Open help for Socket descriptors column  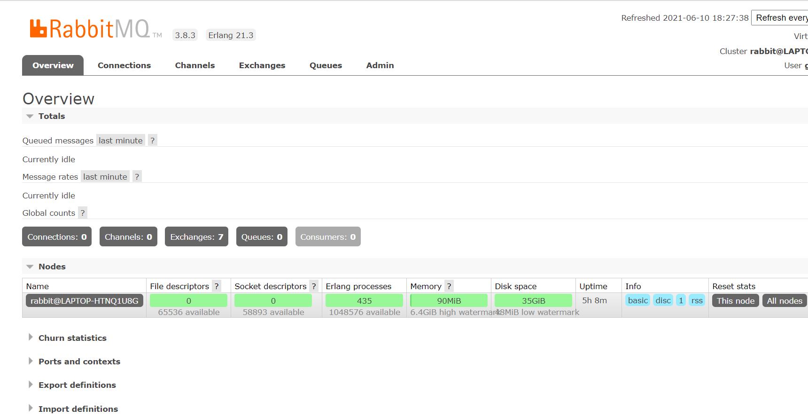click(x=314, y=286)
